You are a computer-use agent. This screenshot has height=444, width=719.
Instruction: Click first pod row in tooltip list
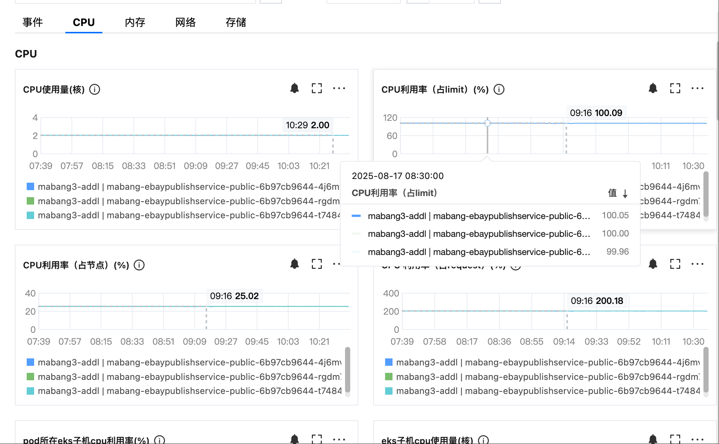(x=479, y=216)
